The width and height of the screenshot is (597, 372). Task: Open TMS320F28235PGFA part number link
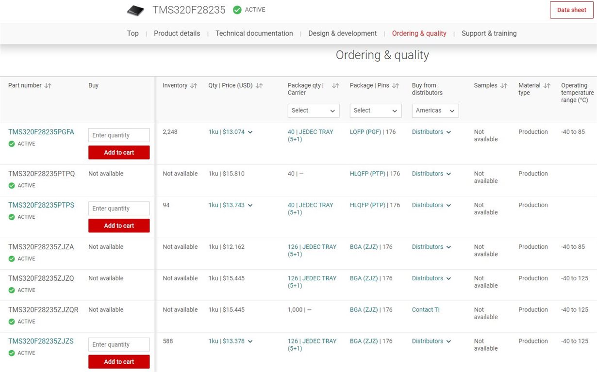pos(41,132)
